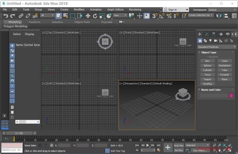Click the object name input field
This screenshot has height=154, width=238.
(214, 95)
